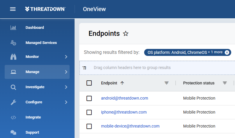Open the mobile-device@threatdown.com endpoint link
This screenshot has width=235, height=138.
tap(130, 126)
